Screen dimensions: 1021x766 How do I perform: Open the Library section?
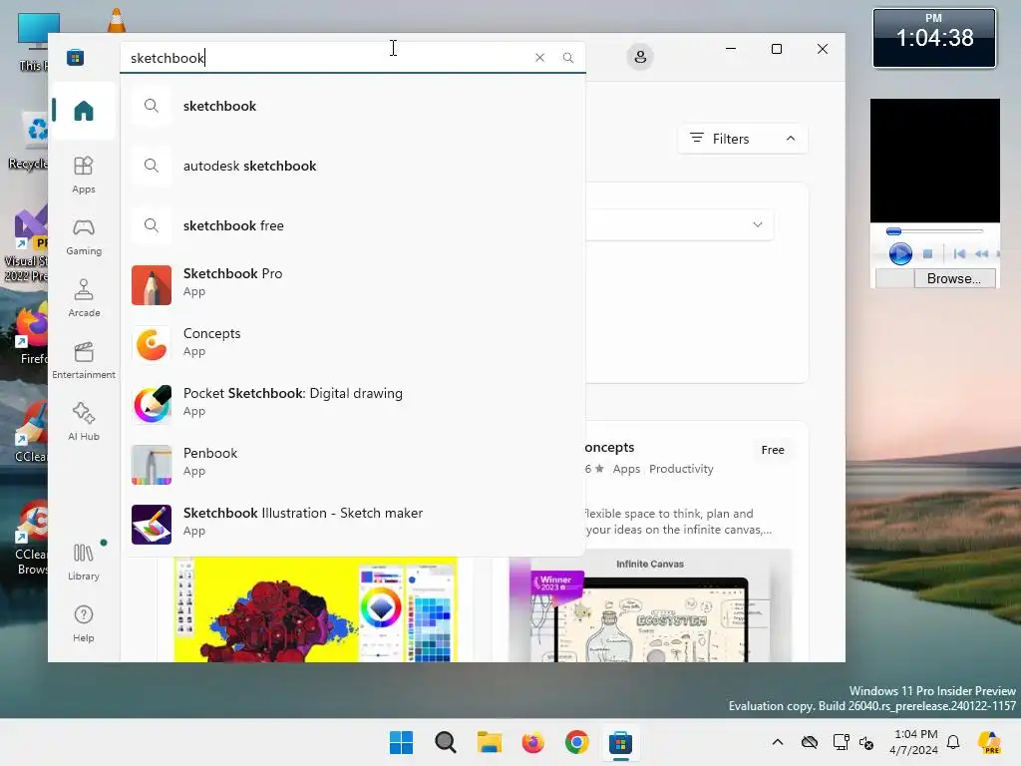tap(84, 562)
